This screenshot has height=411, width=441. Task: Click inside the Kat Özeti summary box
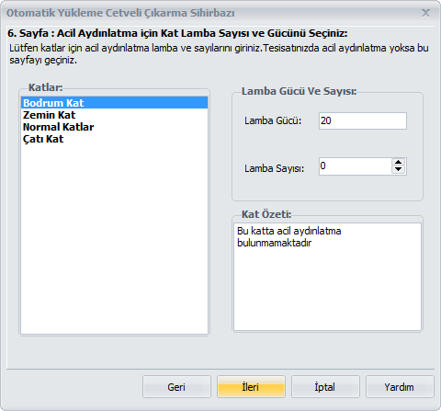point(327,277)
